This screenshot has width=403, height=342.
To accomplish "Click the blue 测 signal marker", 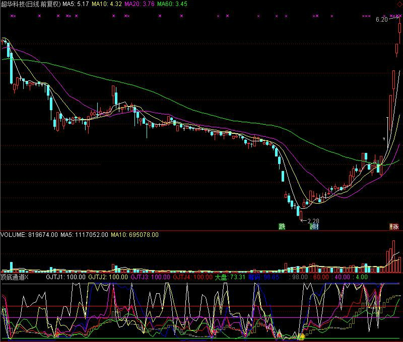I will (314, 226).
